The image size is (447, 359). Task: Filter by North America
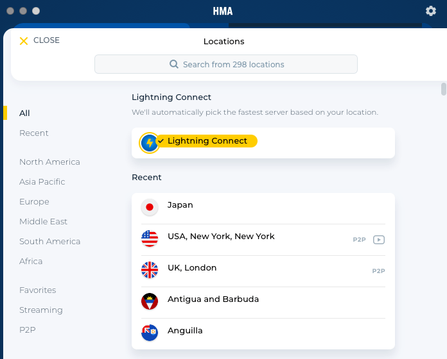point(49,162)
